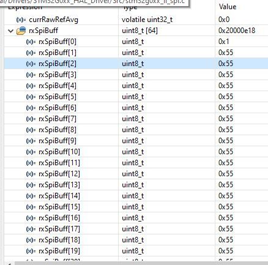Click value 0x0 of currRawRefAvg
The image size is (268, 265).
224,20
